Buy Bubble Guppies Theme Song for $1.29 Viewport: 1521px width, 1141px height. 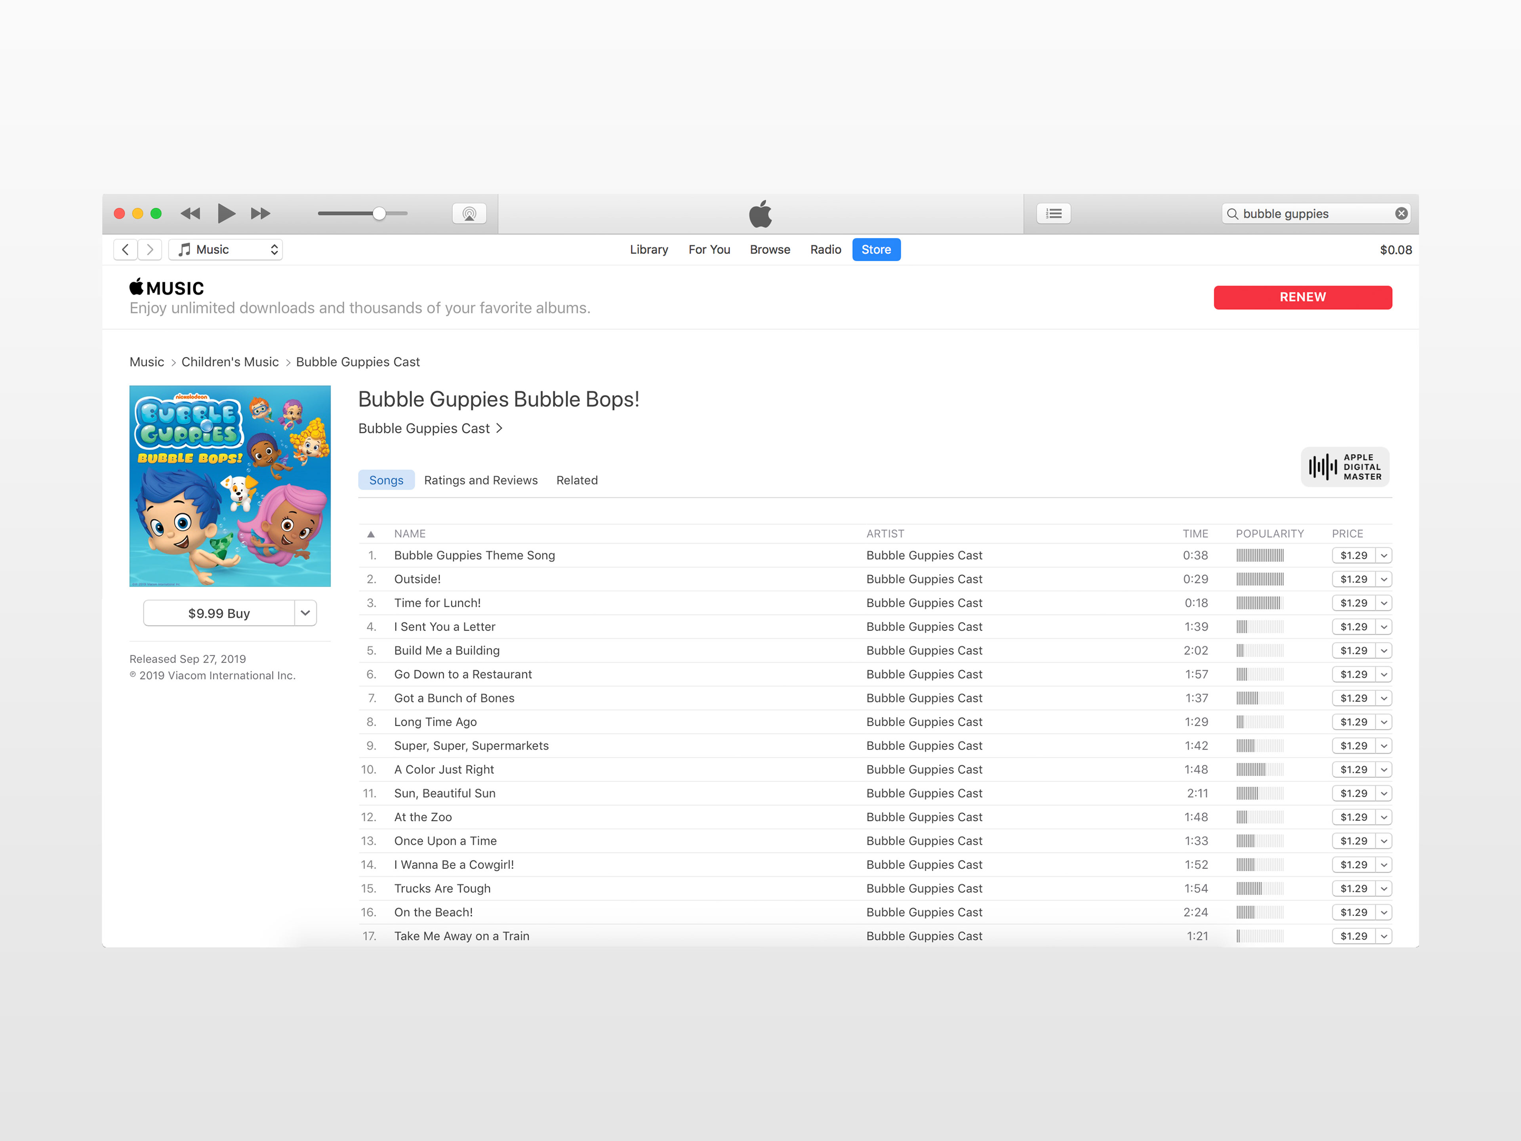coord(1353,555)
